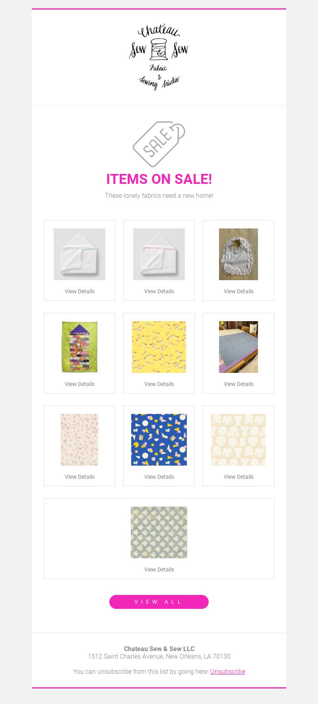Click View Details under the triangle fabric

coord(159,569)
